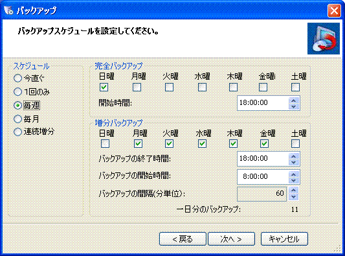Check 水曜 under 完全バックアップ
345x256 pixels.
click(202, 87)
